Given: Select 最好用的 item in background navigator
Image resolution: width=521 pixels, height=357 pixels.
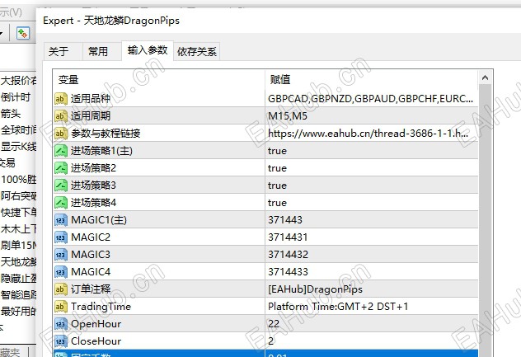Looking at the screenshot, I should (x=19, y=312).
